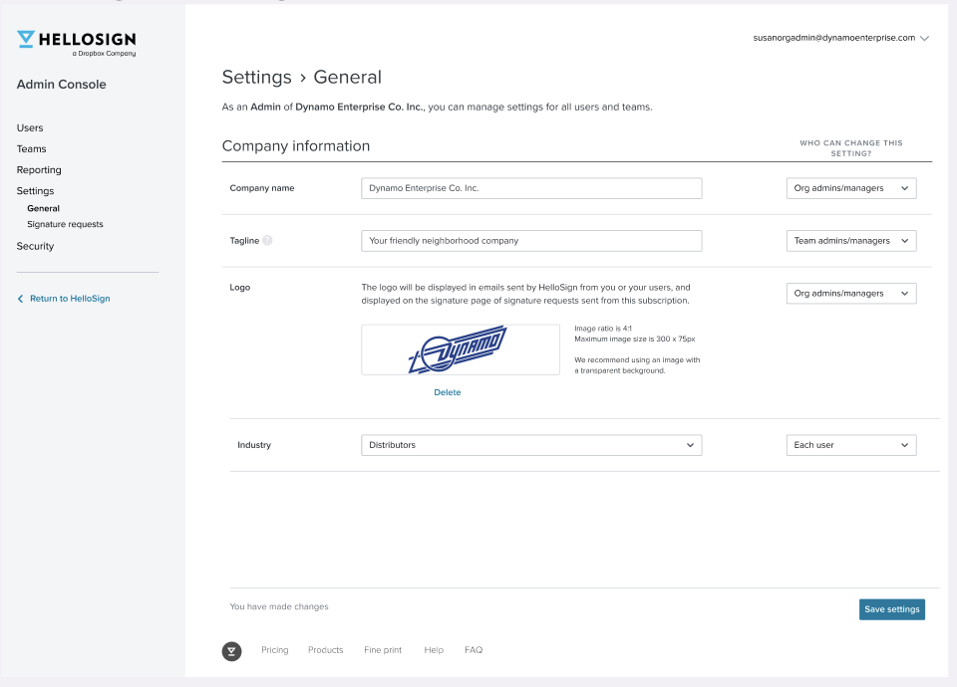Delete the uploaded Dynamo logo
The height and width of the screenshot is (687, 957).
448,392
